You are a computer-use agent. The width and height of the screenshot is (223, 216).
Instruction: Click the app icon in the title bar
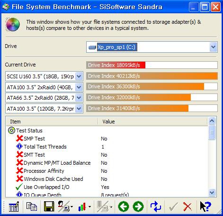point(6,7)
